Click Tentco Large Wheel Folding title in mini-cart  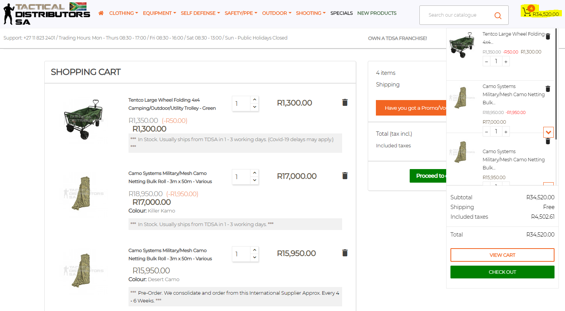513,38
